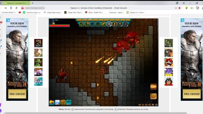203x114 pixels.
Task: Select the golden item in the seventh hotbar slot
Action: click(115, 24)
